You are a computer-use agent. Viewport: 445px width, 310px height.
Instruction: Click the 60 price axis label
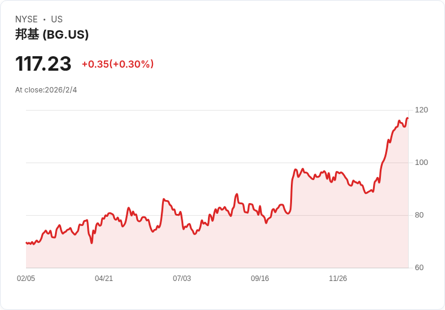point(419,268)
